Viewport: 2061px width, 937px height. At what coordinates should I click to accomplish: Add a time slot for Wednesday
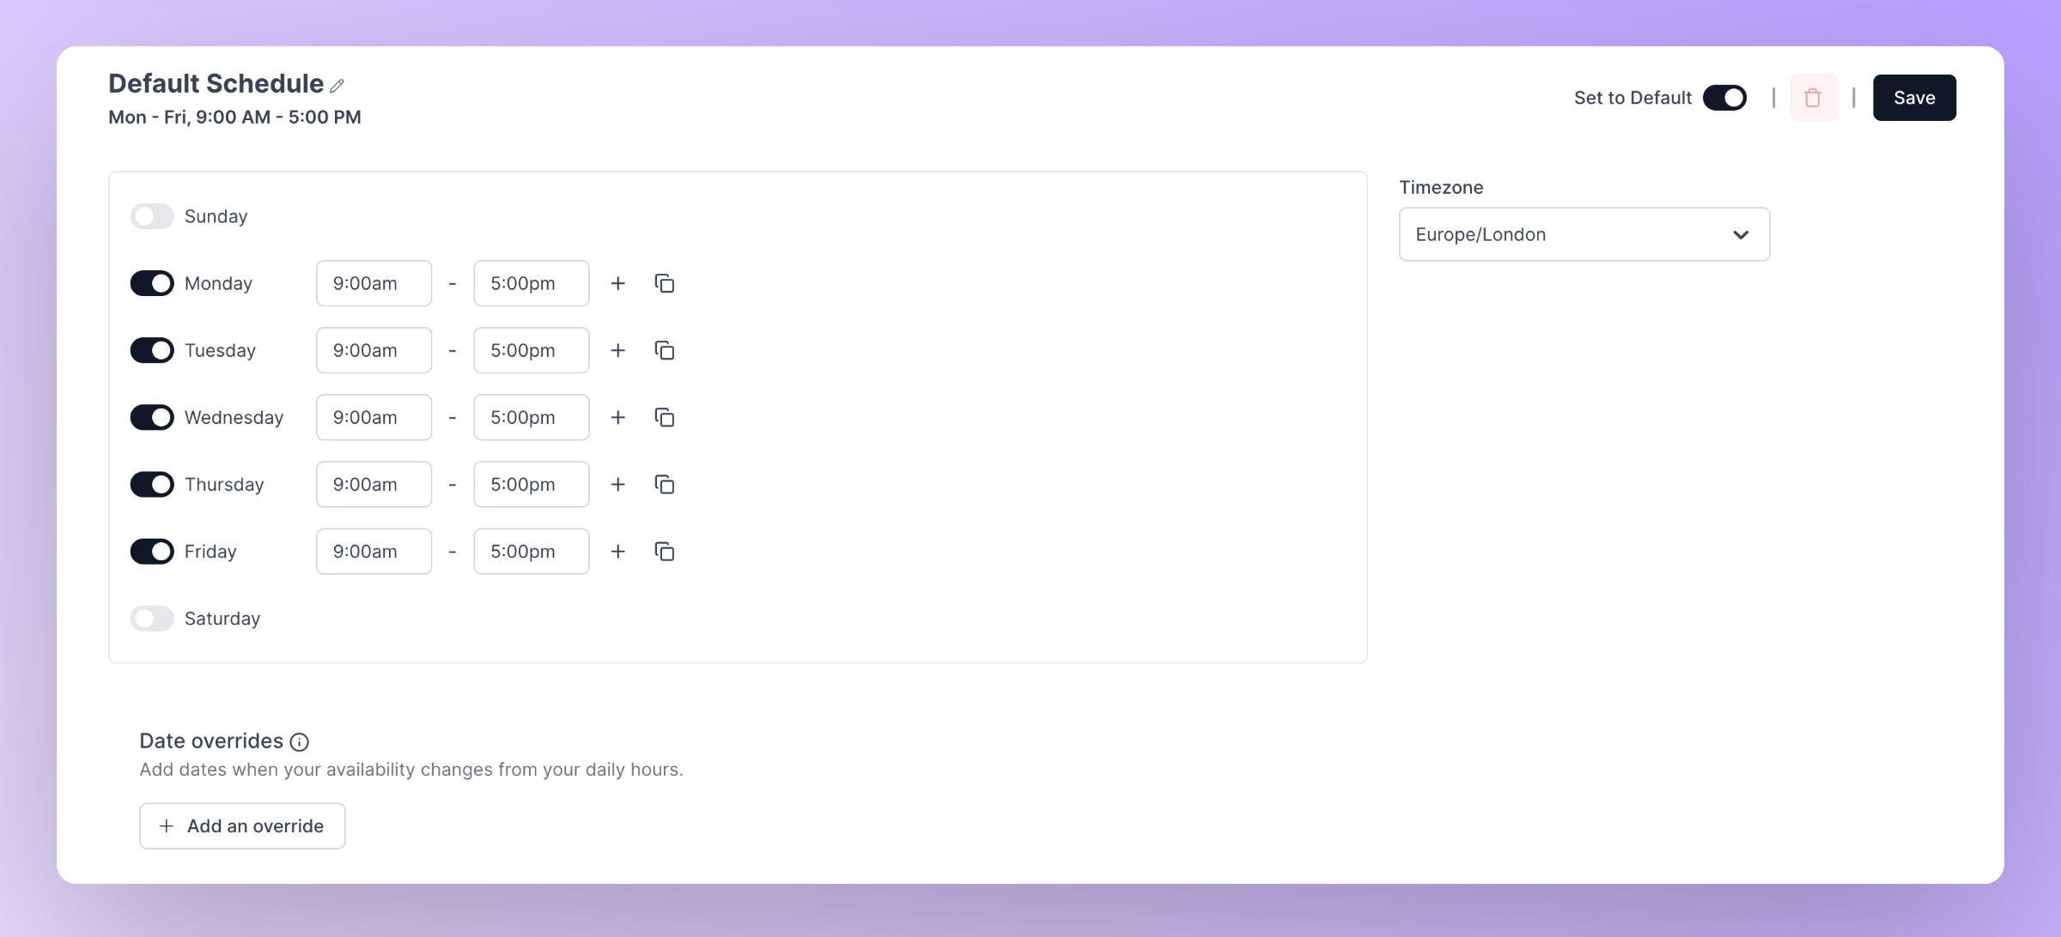point(617,417)
